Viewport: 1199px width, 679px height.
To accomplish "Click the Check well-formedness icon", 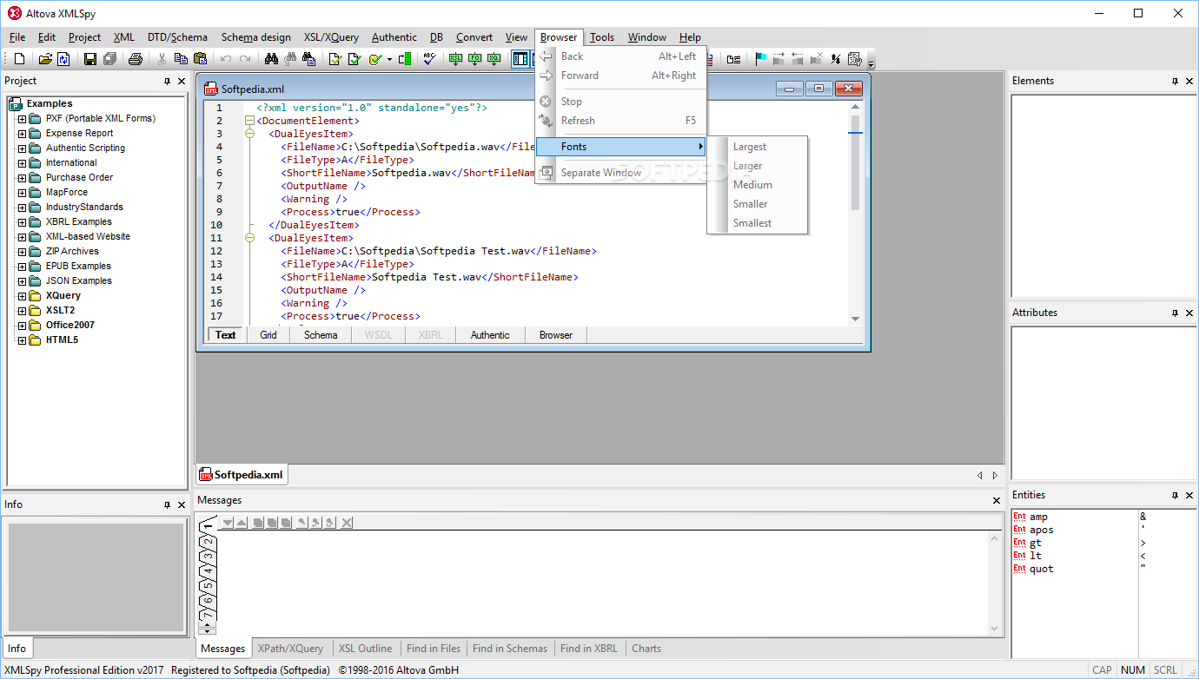I will pyautogui.click(x=335, y=59).
